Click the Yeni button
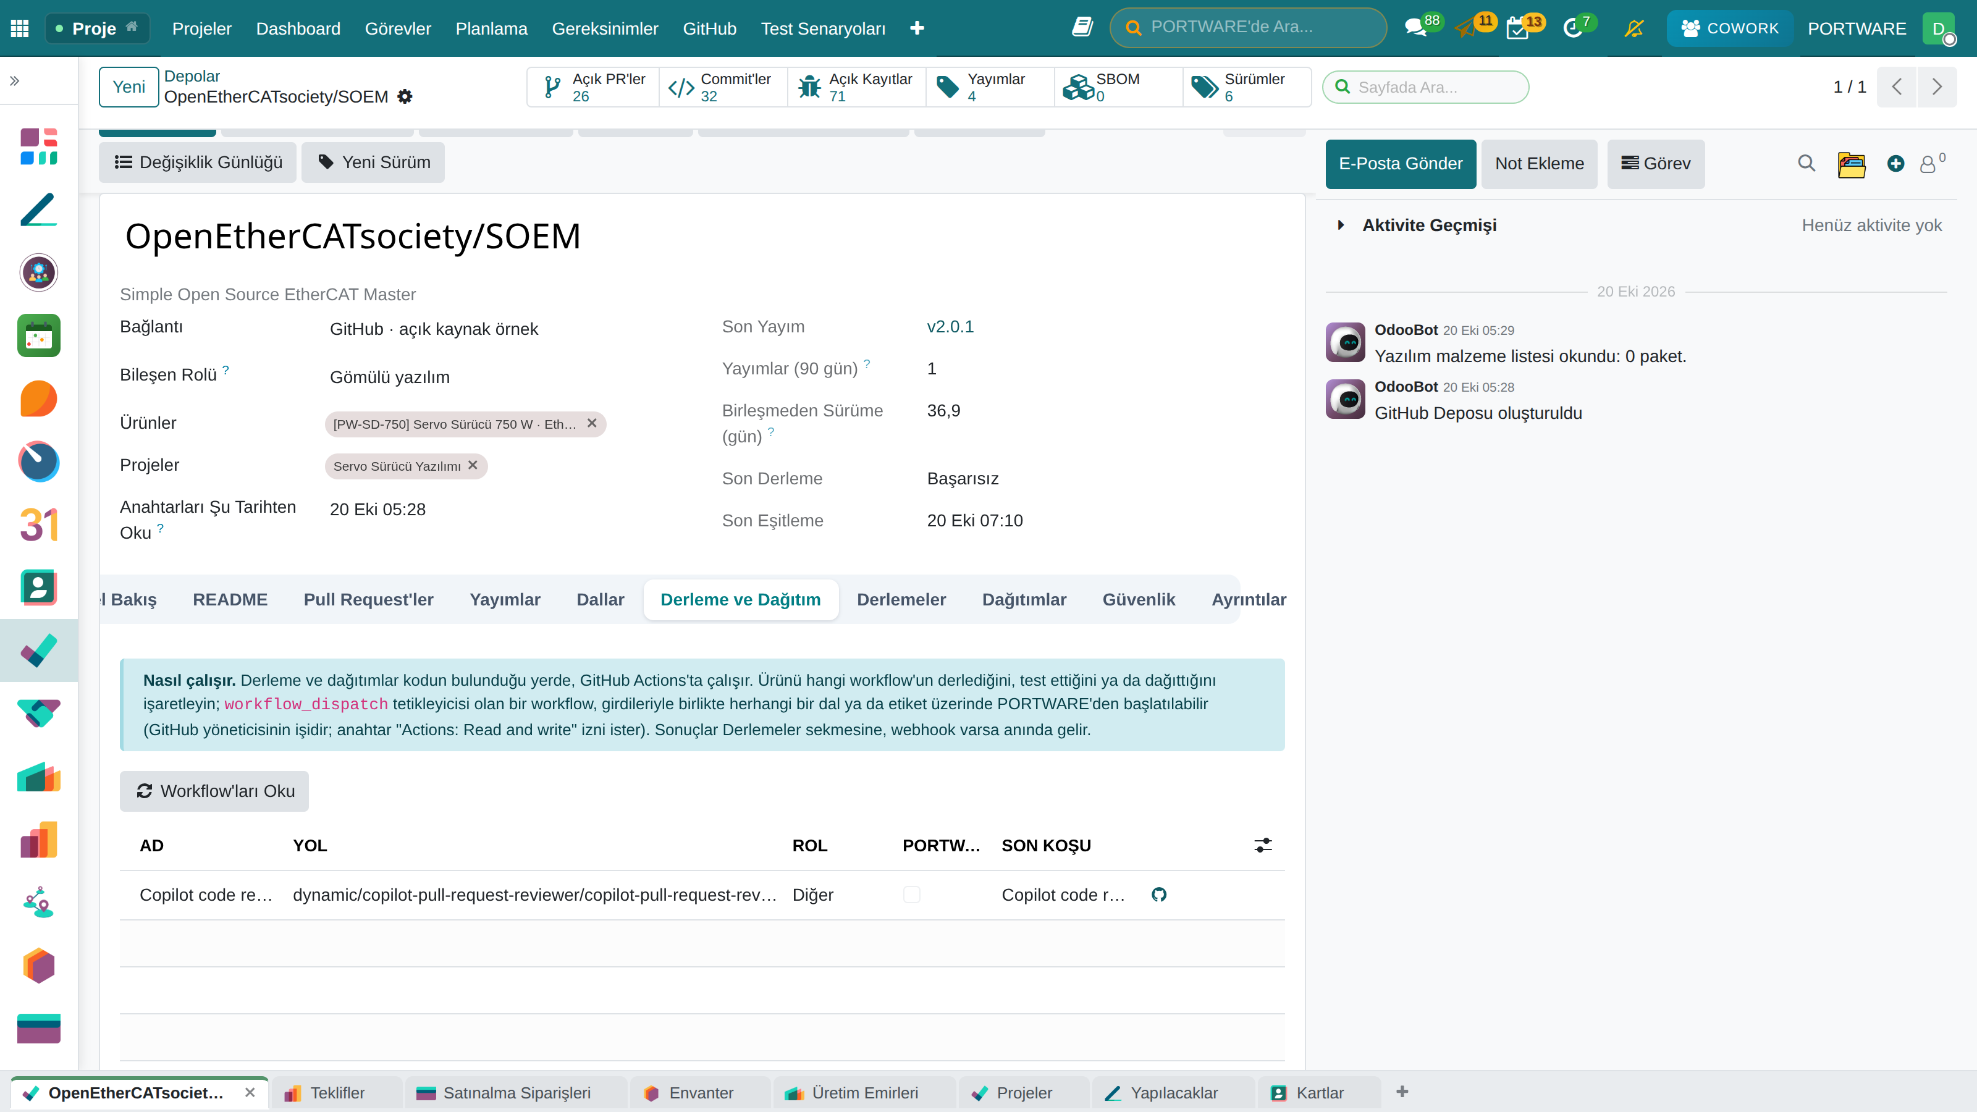This screenshot has height=1112, width=1977. click(x=129, y=86)
